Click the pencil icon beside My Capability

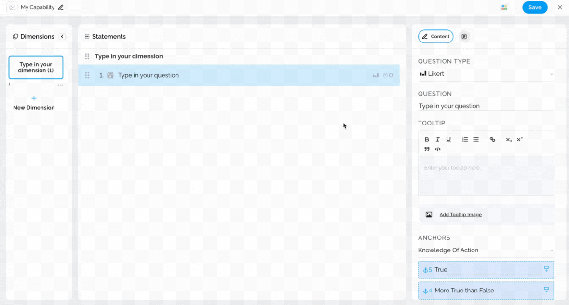click(61, 7)
